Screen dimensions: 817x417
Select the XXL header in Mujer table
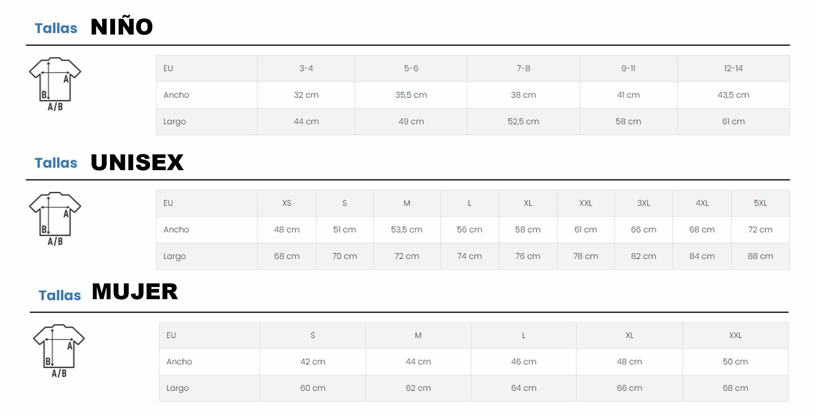735,335
